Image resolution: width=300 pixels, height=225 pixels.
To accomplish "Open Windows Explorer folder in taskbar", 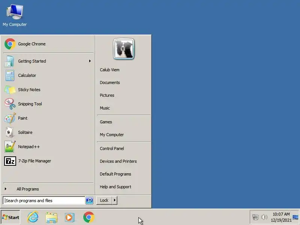I will tap(51, 217).
